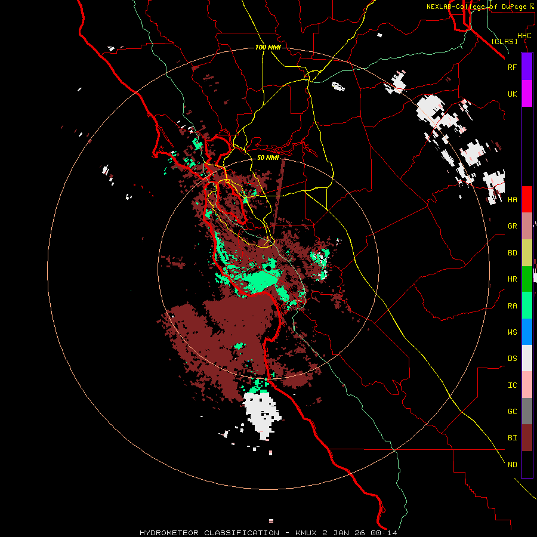Click the "UK" legend label
Image resolution: width=537 pixels, height=537 pixels.
click(x=512, y=94)
